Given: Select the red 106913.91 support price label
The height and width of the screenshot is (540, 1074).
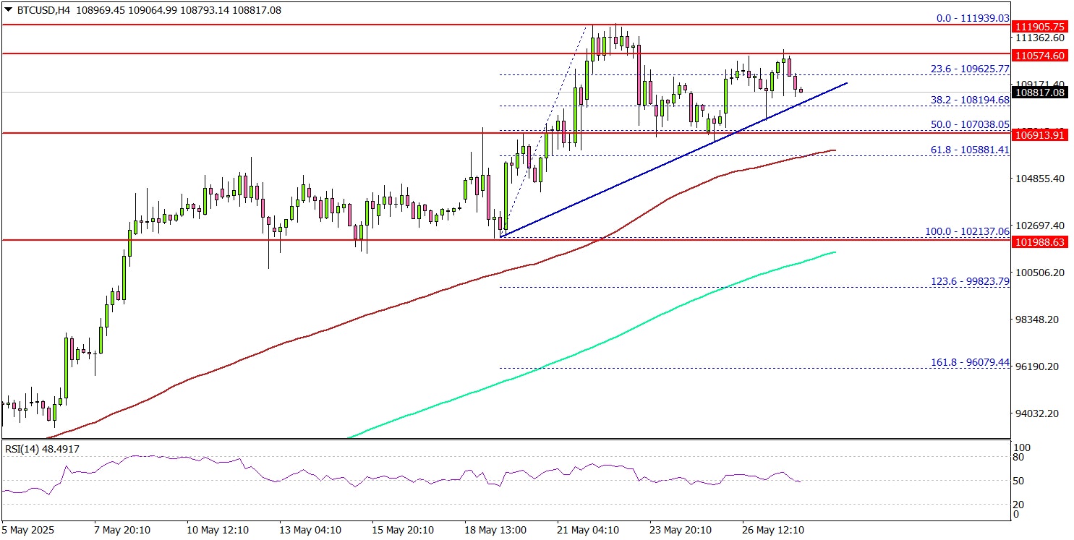Looking at the screenshot, I should [1041, 134].
